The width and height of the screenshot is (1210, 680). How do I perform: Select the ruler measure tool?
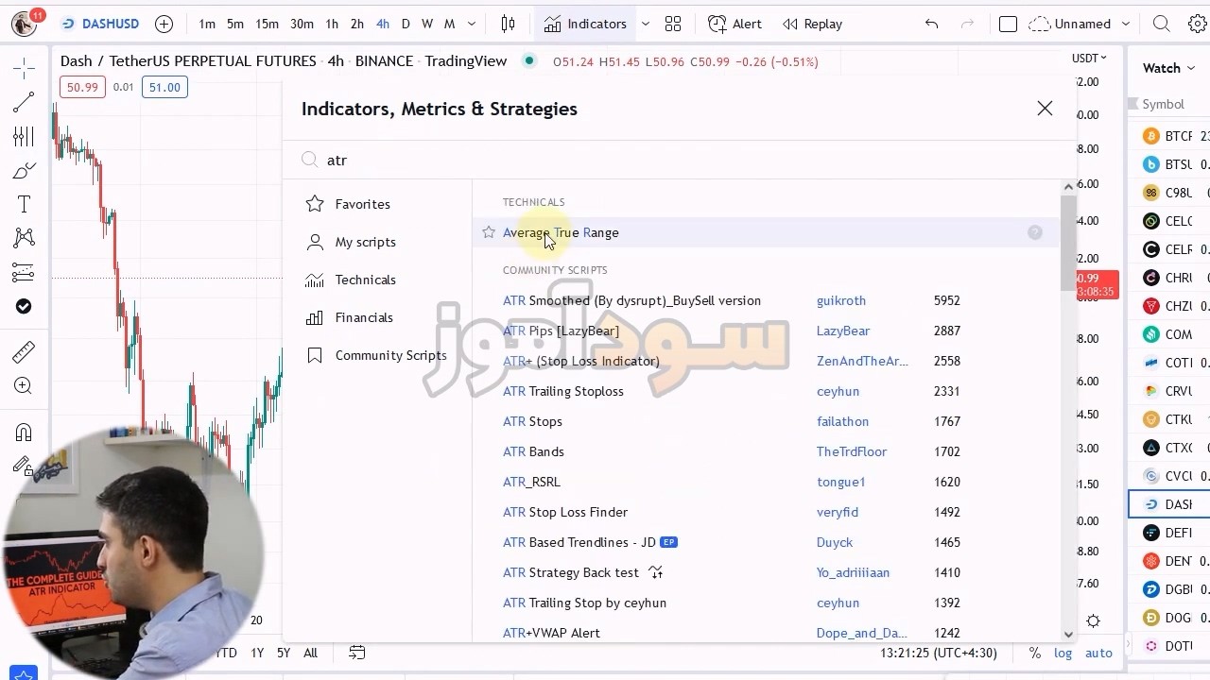click(24, 352)
